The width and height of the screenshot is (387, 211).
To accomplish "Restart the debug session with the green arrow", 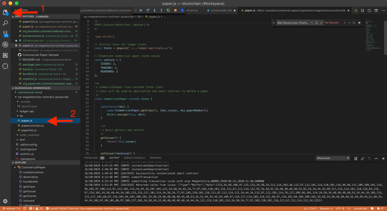I will click(168, 10).
